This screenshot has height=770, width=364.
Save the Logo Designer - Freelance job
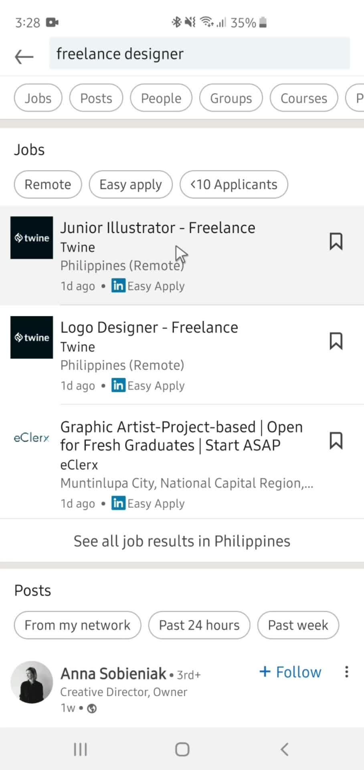point(336,341)
